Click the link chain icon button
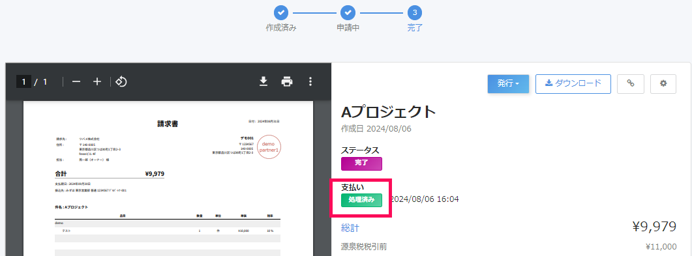This screenshot has width=692, height=256. [x=631, y=84]
